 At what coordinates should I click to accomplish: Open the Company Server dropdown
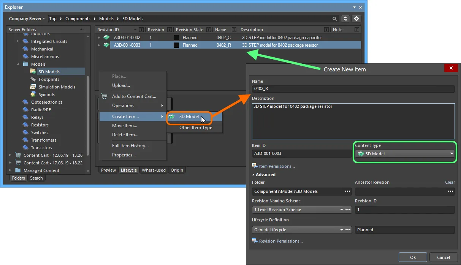click(27, 19)
